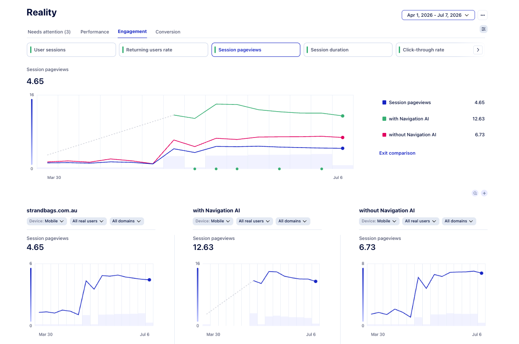The image size is (519, 344).
Task: Click the Exit comparison link
Action: (x=397, y=153)
